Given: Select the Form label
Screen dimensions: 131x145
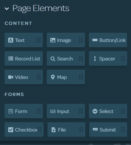Looking at the screenshot, I should (x=21, y=111).
